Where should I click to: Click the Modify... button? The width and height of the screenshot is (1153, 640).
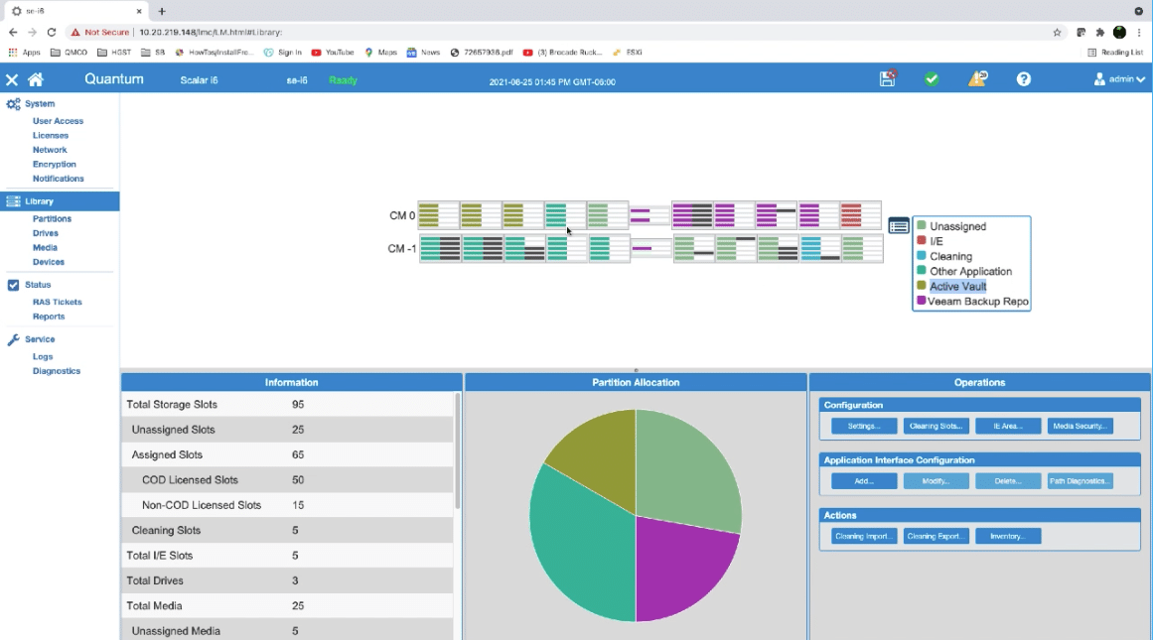click(x=937, y=481)
